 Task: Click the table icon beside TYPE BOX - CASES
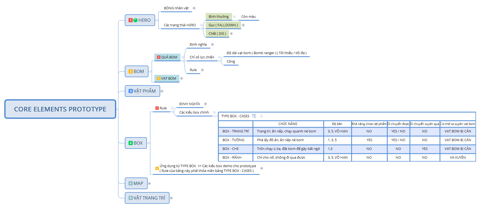254,116
